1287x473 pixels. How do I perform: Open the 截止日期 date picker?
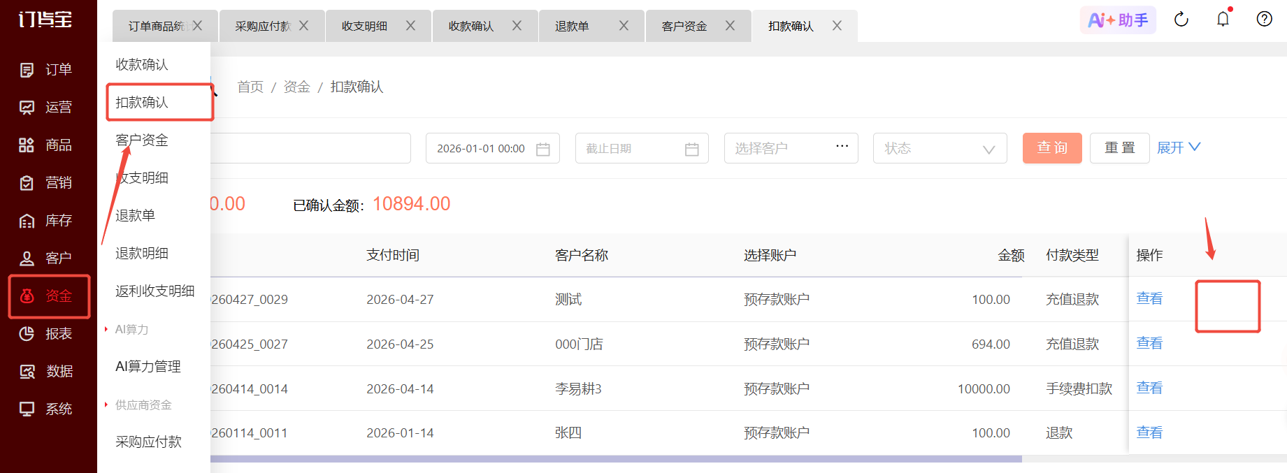642,148
